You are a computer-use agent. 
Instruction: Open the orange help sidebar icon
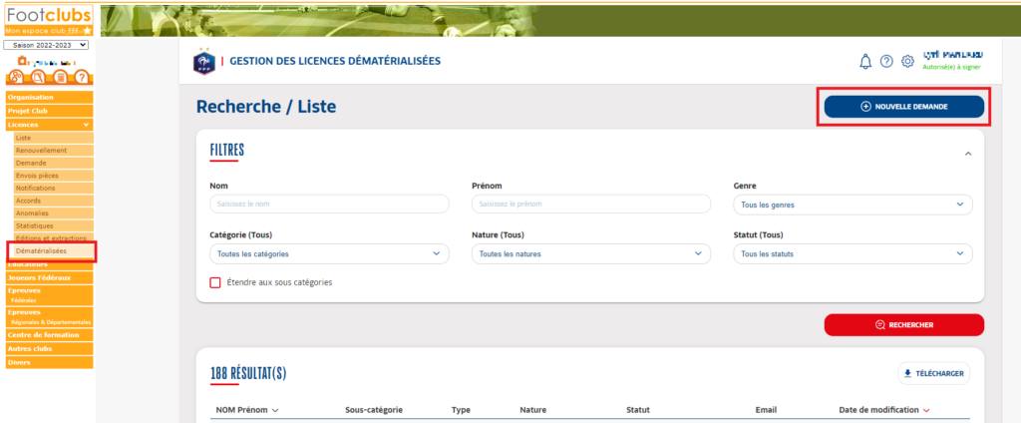[x=81, y=78]
